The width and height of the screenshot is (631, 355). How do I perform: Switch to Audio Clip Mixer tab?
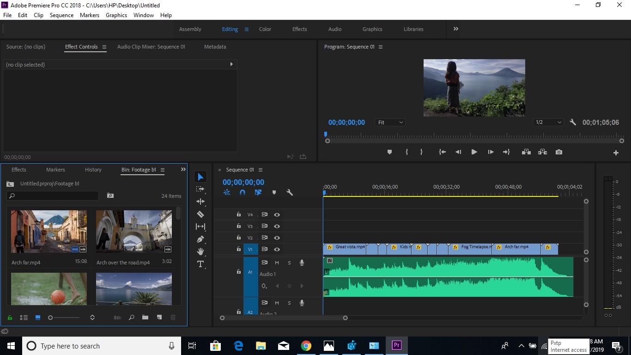(151, 47)
